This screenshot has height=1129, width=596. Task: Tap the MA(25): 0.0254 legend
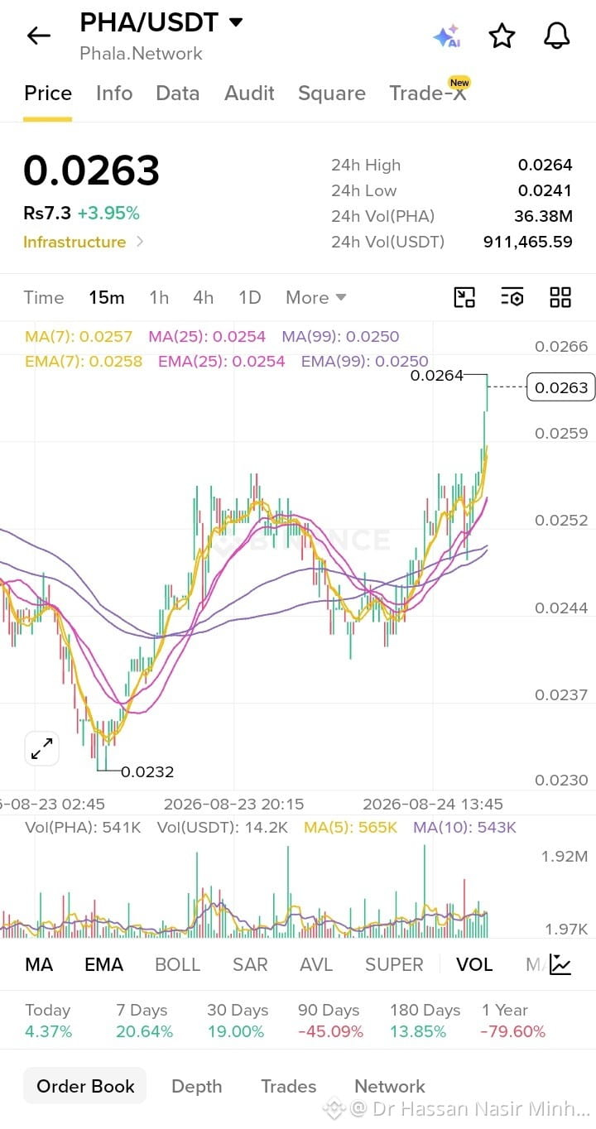pos(207,336)
